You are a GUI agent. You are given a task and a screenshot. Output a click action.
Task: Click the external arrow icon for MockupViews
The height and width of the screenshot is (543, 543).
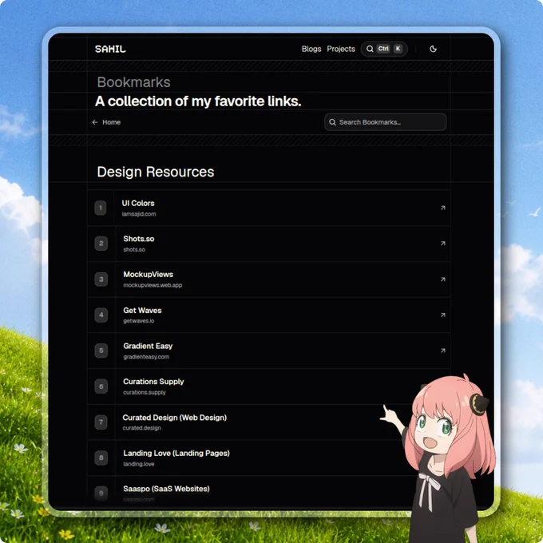(x=442, y=279)
